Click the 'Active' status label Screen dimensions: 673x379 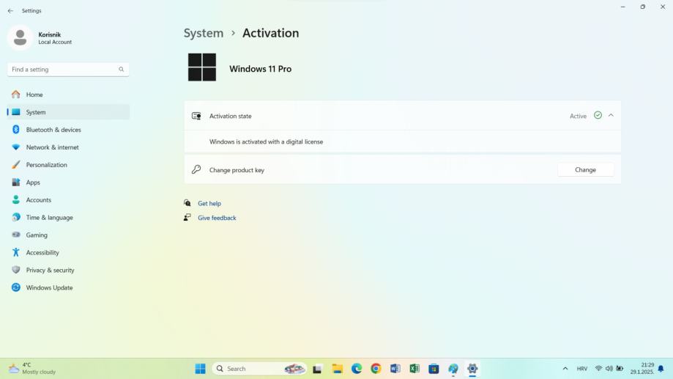click(x=578, y=116)
